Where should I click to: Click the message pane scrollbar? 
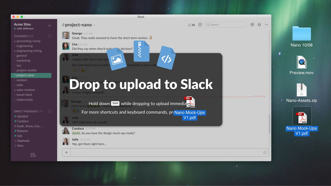point(269,124)
